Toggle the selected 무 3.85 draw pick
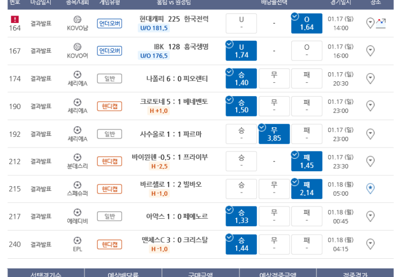The width and height of the screenshot is (397, 277). 274,134
